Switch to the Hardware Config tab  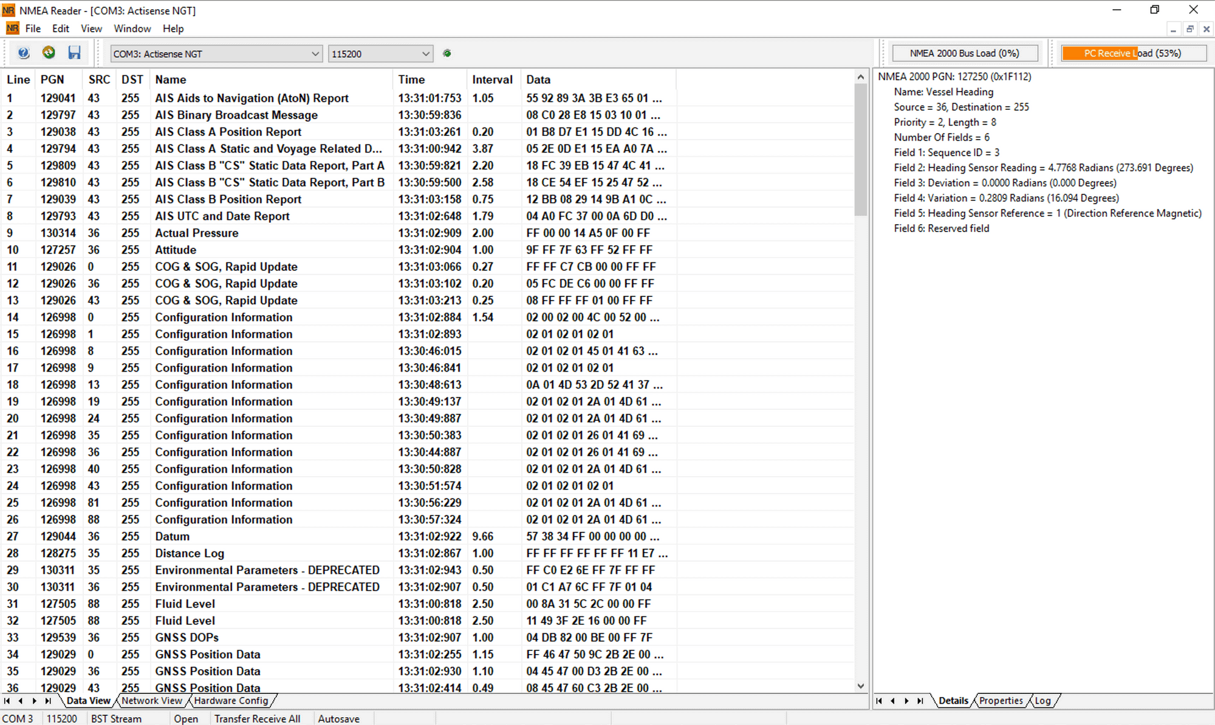231,701
